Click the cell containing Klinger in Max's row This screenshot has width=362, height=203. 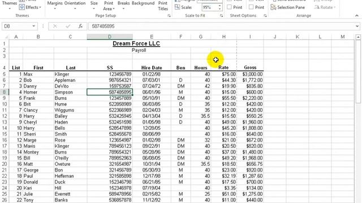[x=70, y=74]
